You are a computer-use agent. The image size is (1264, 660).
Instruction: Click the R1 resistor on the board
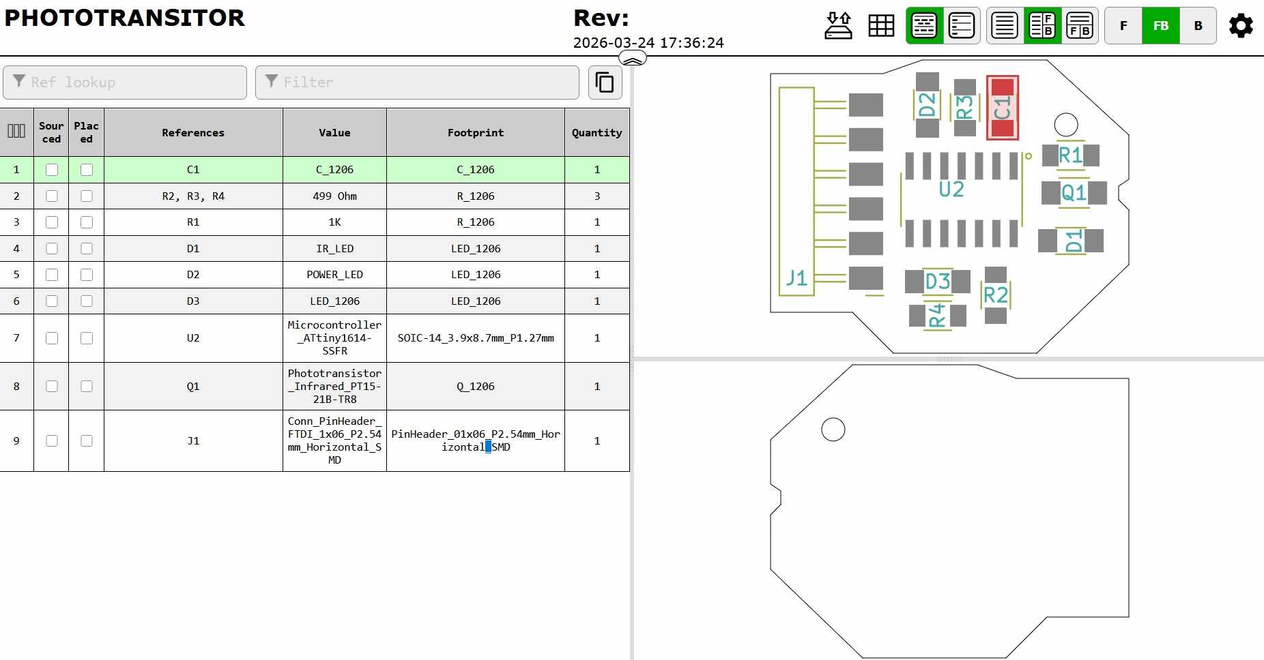(1070, 155)
